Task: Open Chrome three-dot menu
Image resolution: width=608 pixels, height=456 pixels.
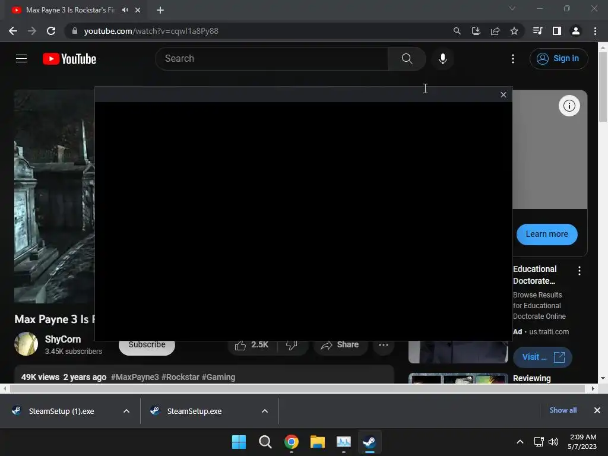Action: tap(595, 31)
